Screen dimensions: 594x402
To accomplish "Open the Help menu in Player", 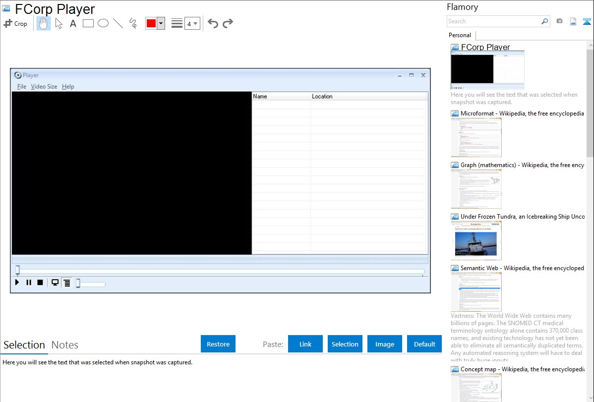I will [x=68, y=86].
